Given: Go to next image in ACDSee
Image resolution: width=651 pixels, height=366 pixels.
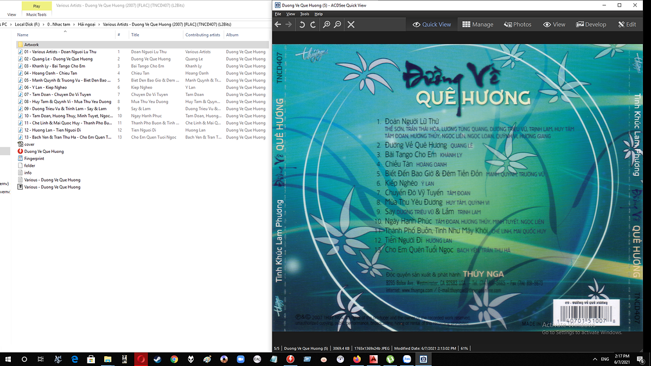Looking at the screenshot, I should pyautogui.click(x=289, y=24).
